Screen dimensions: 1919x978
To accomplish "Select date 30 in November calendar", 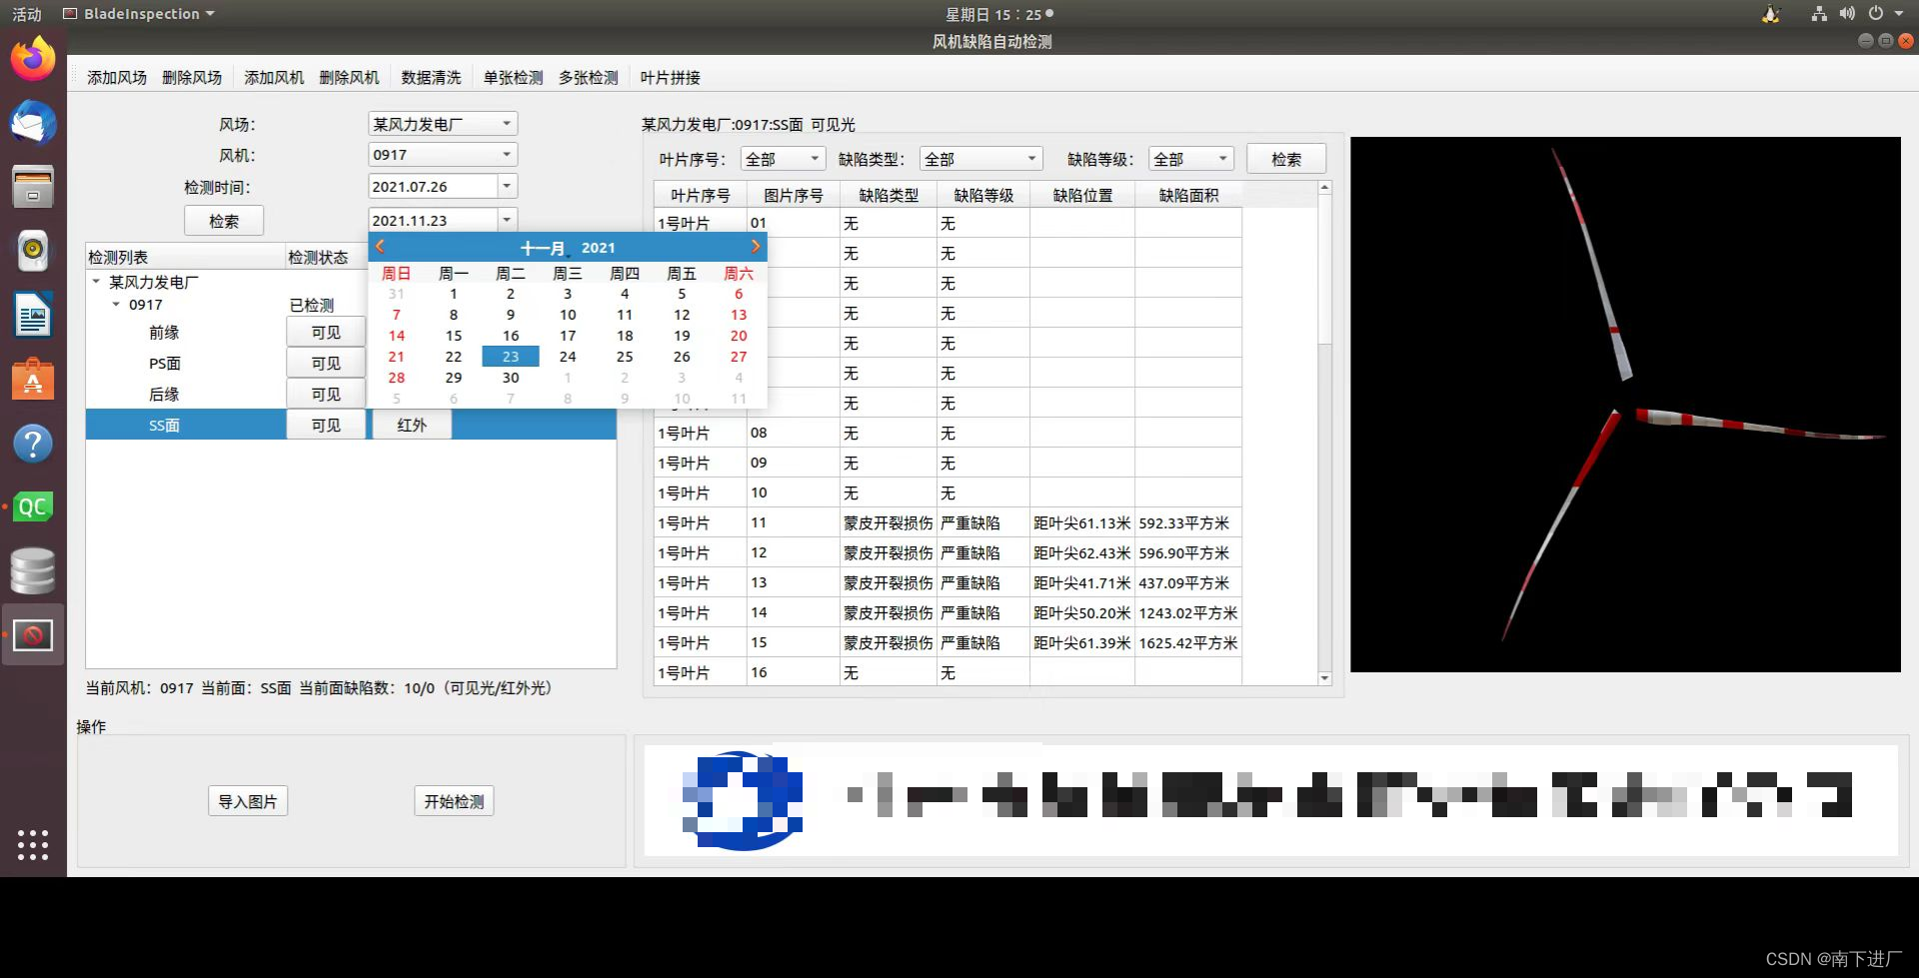I will pos(511,378).
